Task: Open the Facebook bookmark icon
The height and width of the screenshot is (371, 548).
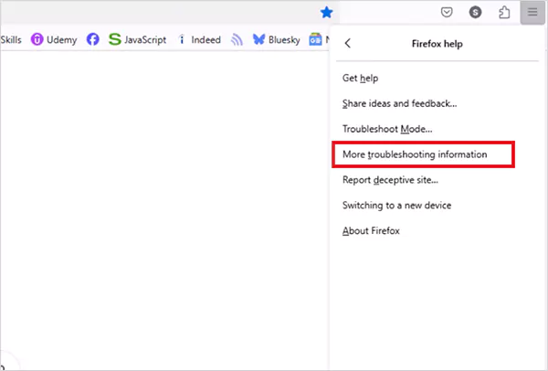Action: pyautogui.click(x=92, y=39)
